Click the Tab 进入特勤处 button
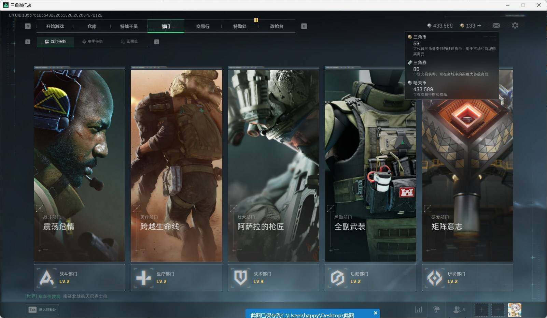This screenshot has width=547, height=318. (x=42, y=310)
